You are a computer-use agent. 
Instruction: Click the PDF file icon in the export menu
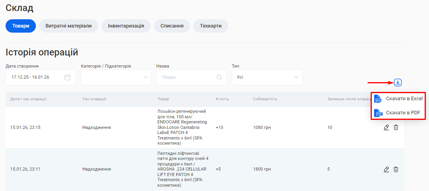378,113
